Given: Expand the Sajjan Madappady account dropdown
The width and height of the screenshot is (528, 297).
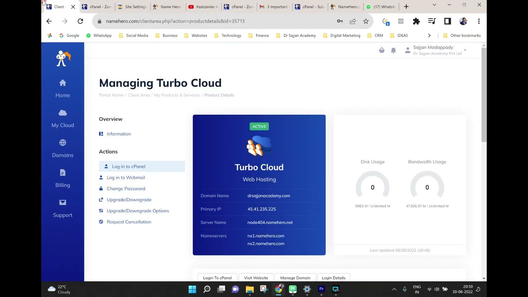Looking at the screenshot, I should click(x=465, y=50).
